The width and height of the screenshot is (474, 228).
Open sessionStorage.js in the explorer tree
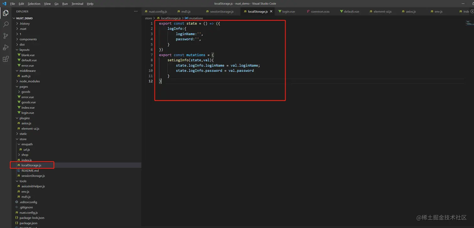(33, 176)
